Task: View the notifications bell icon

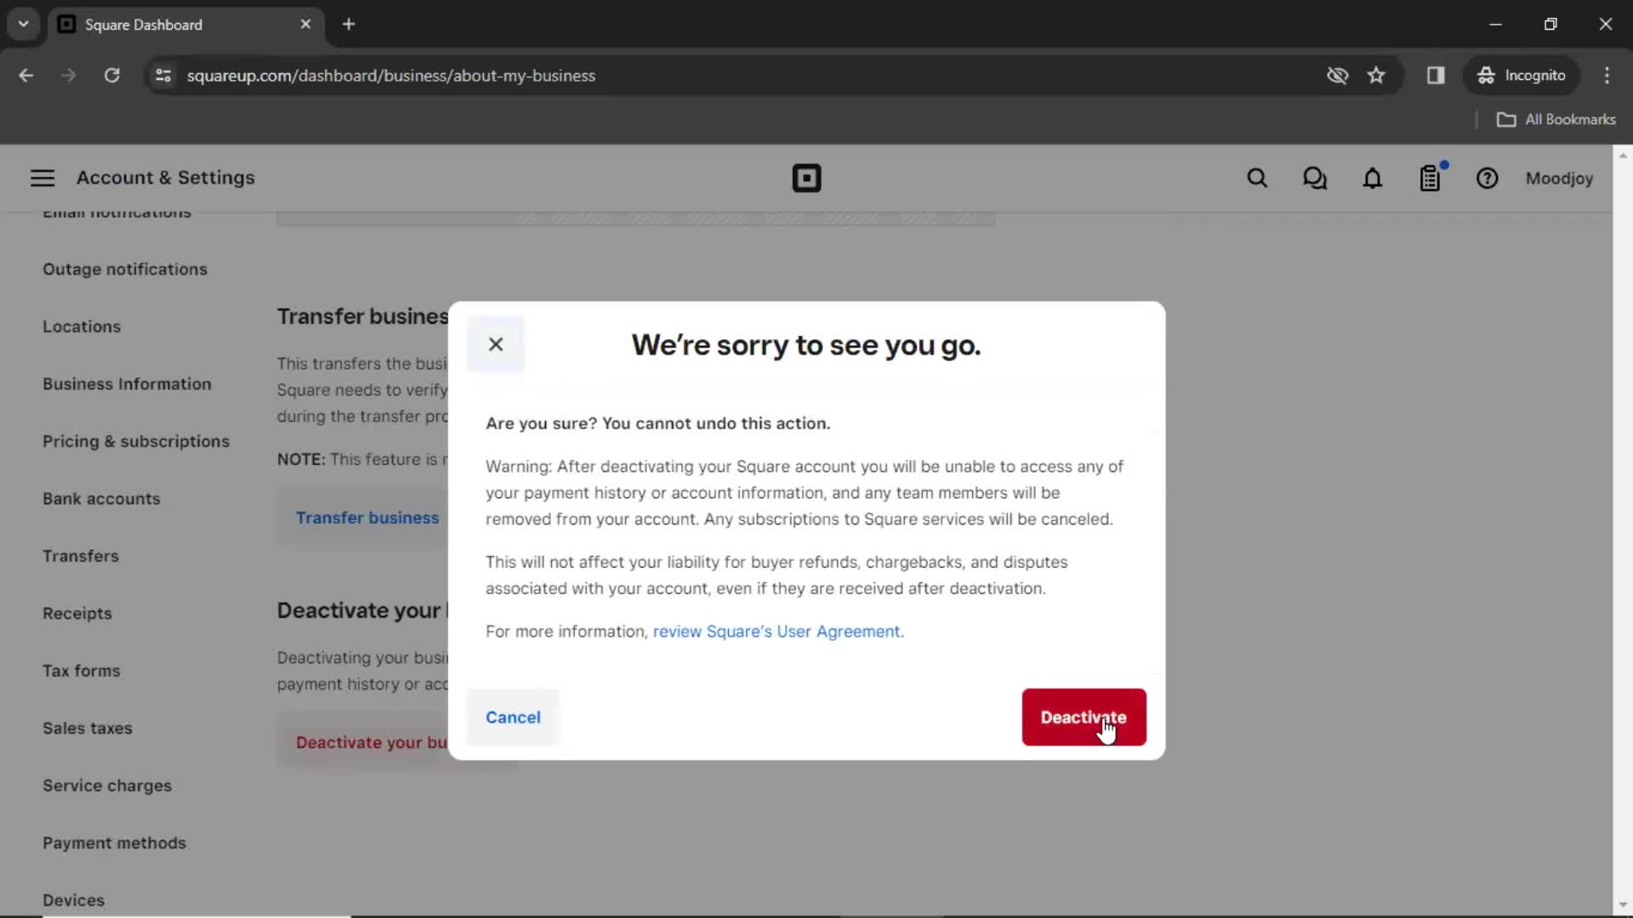Action: (1373, 178)
